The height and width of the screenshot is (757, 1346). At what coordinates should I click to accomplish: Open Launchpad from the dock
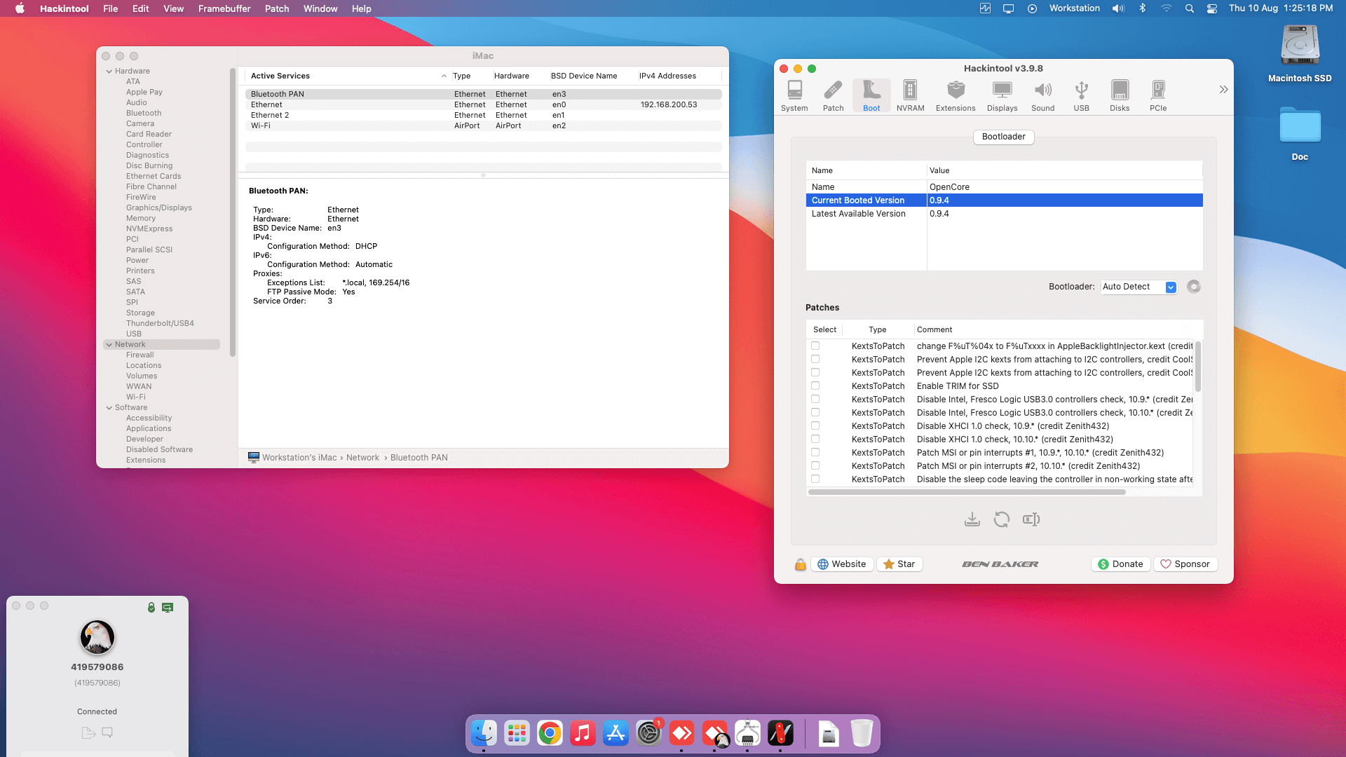click(517, 733)
